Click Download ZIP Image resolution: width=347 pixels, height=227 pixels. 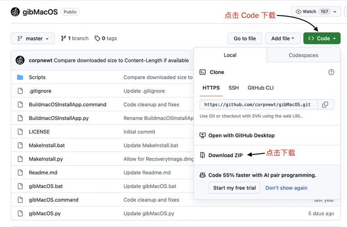click(x=226, y=155)
